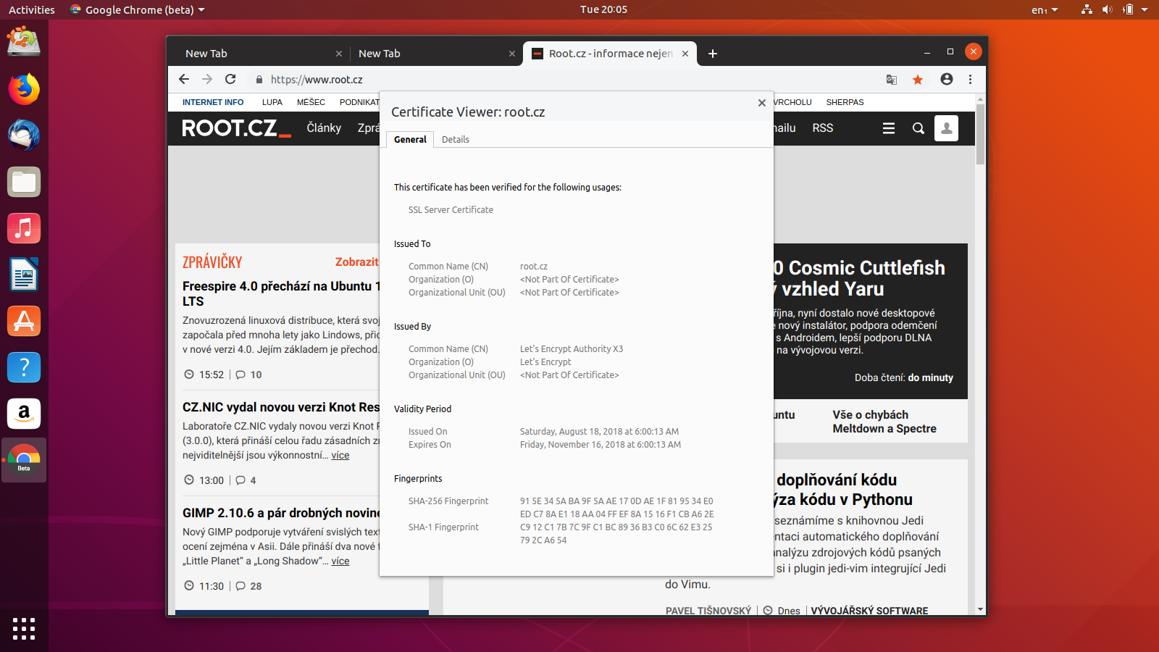Open the Activities overview
The height and width of the screenshot is (652, 1159).
coord(32,10)
